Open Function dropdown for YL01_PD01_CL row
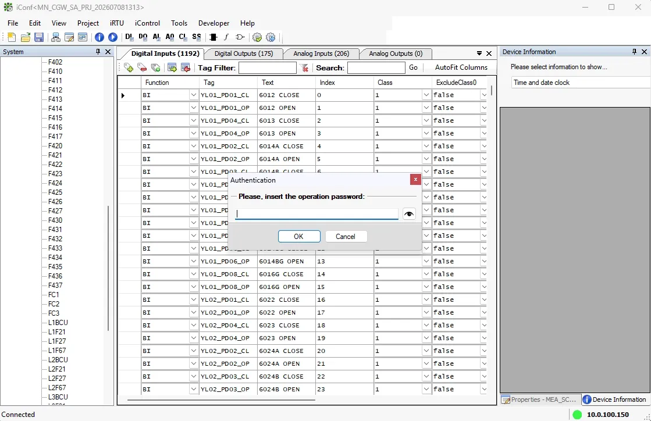Image resolution: width=651 pixels, height=421 pixels. [x=194, y=95]
